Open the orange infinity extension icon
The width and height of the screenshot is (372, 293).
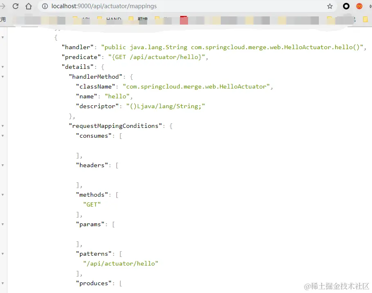[359, 6]
